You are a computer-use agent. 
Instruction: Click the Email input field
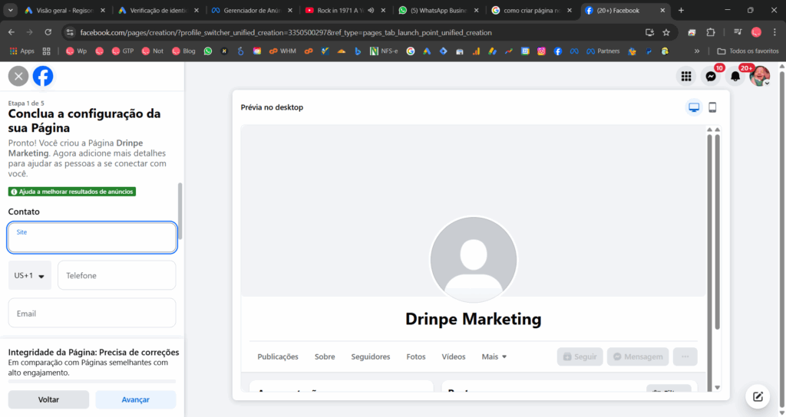(92, 314)
